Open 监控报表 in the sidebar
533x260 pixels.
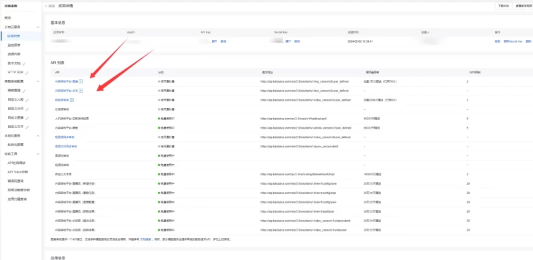point(13,45)
